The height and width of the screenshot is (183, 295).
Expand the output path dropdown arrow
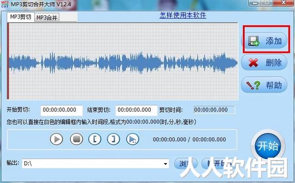pyautogui.click(x=165, y=164)
